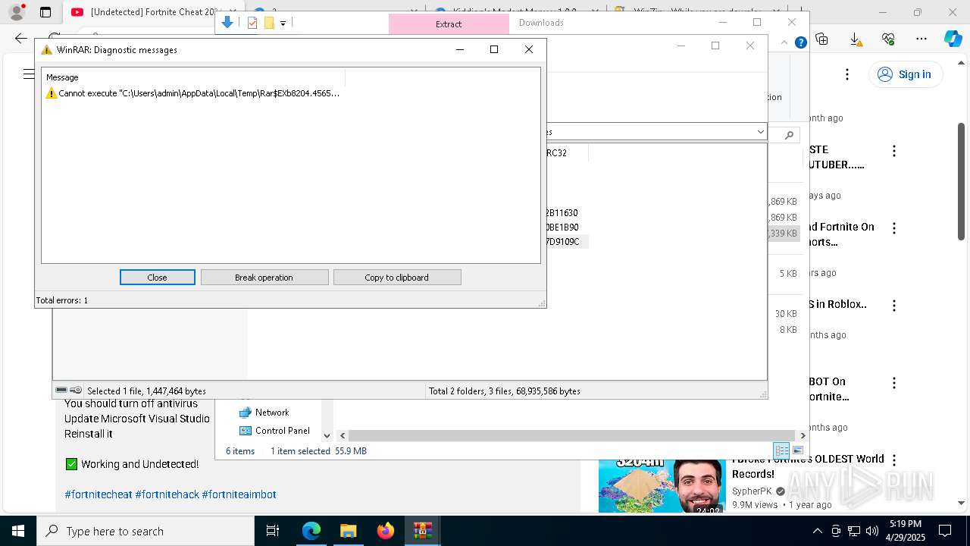Open WinRAR from the taskbar
Image resolution: width=970 pixels, height=546 pixels.
click(x=422, y=531)
